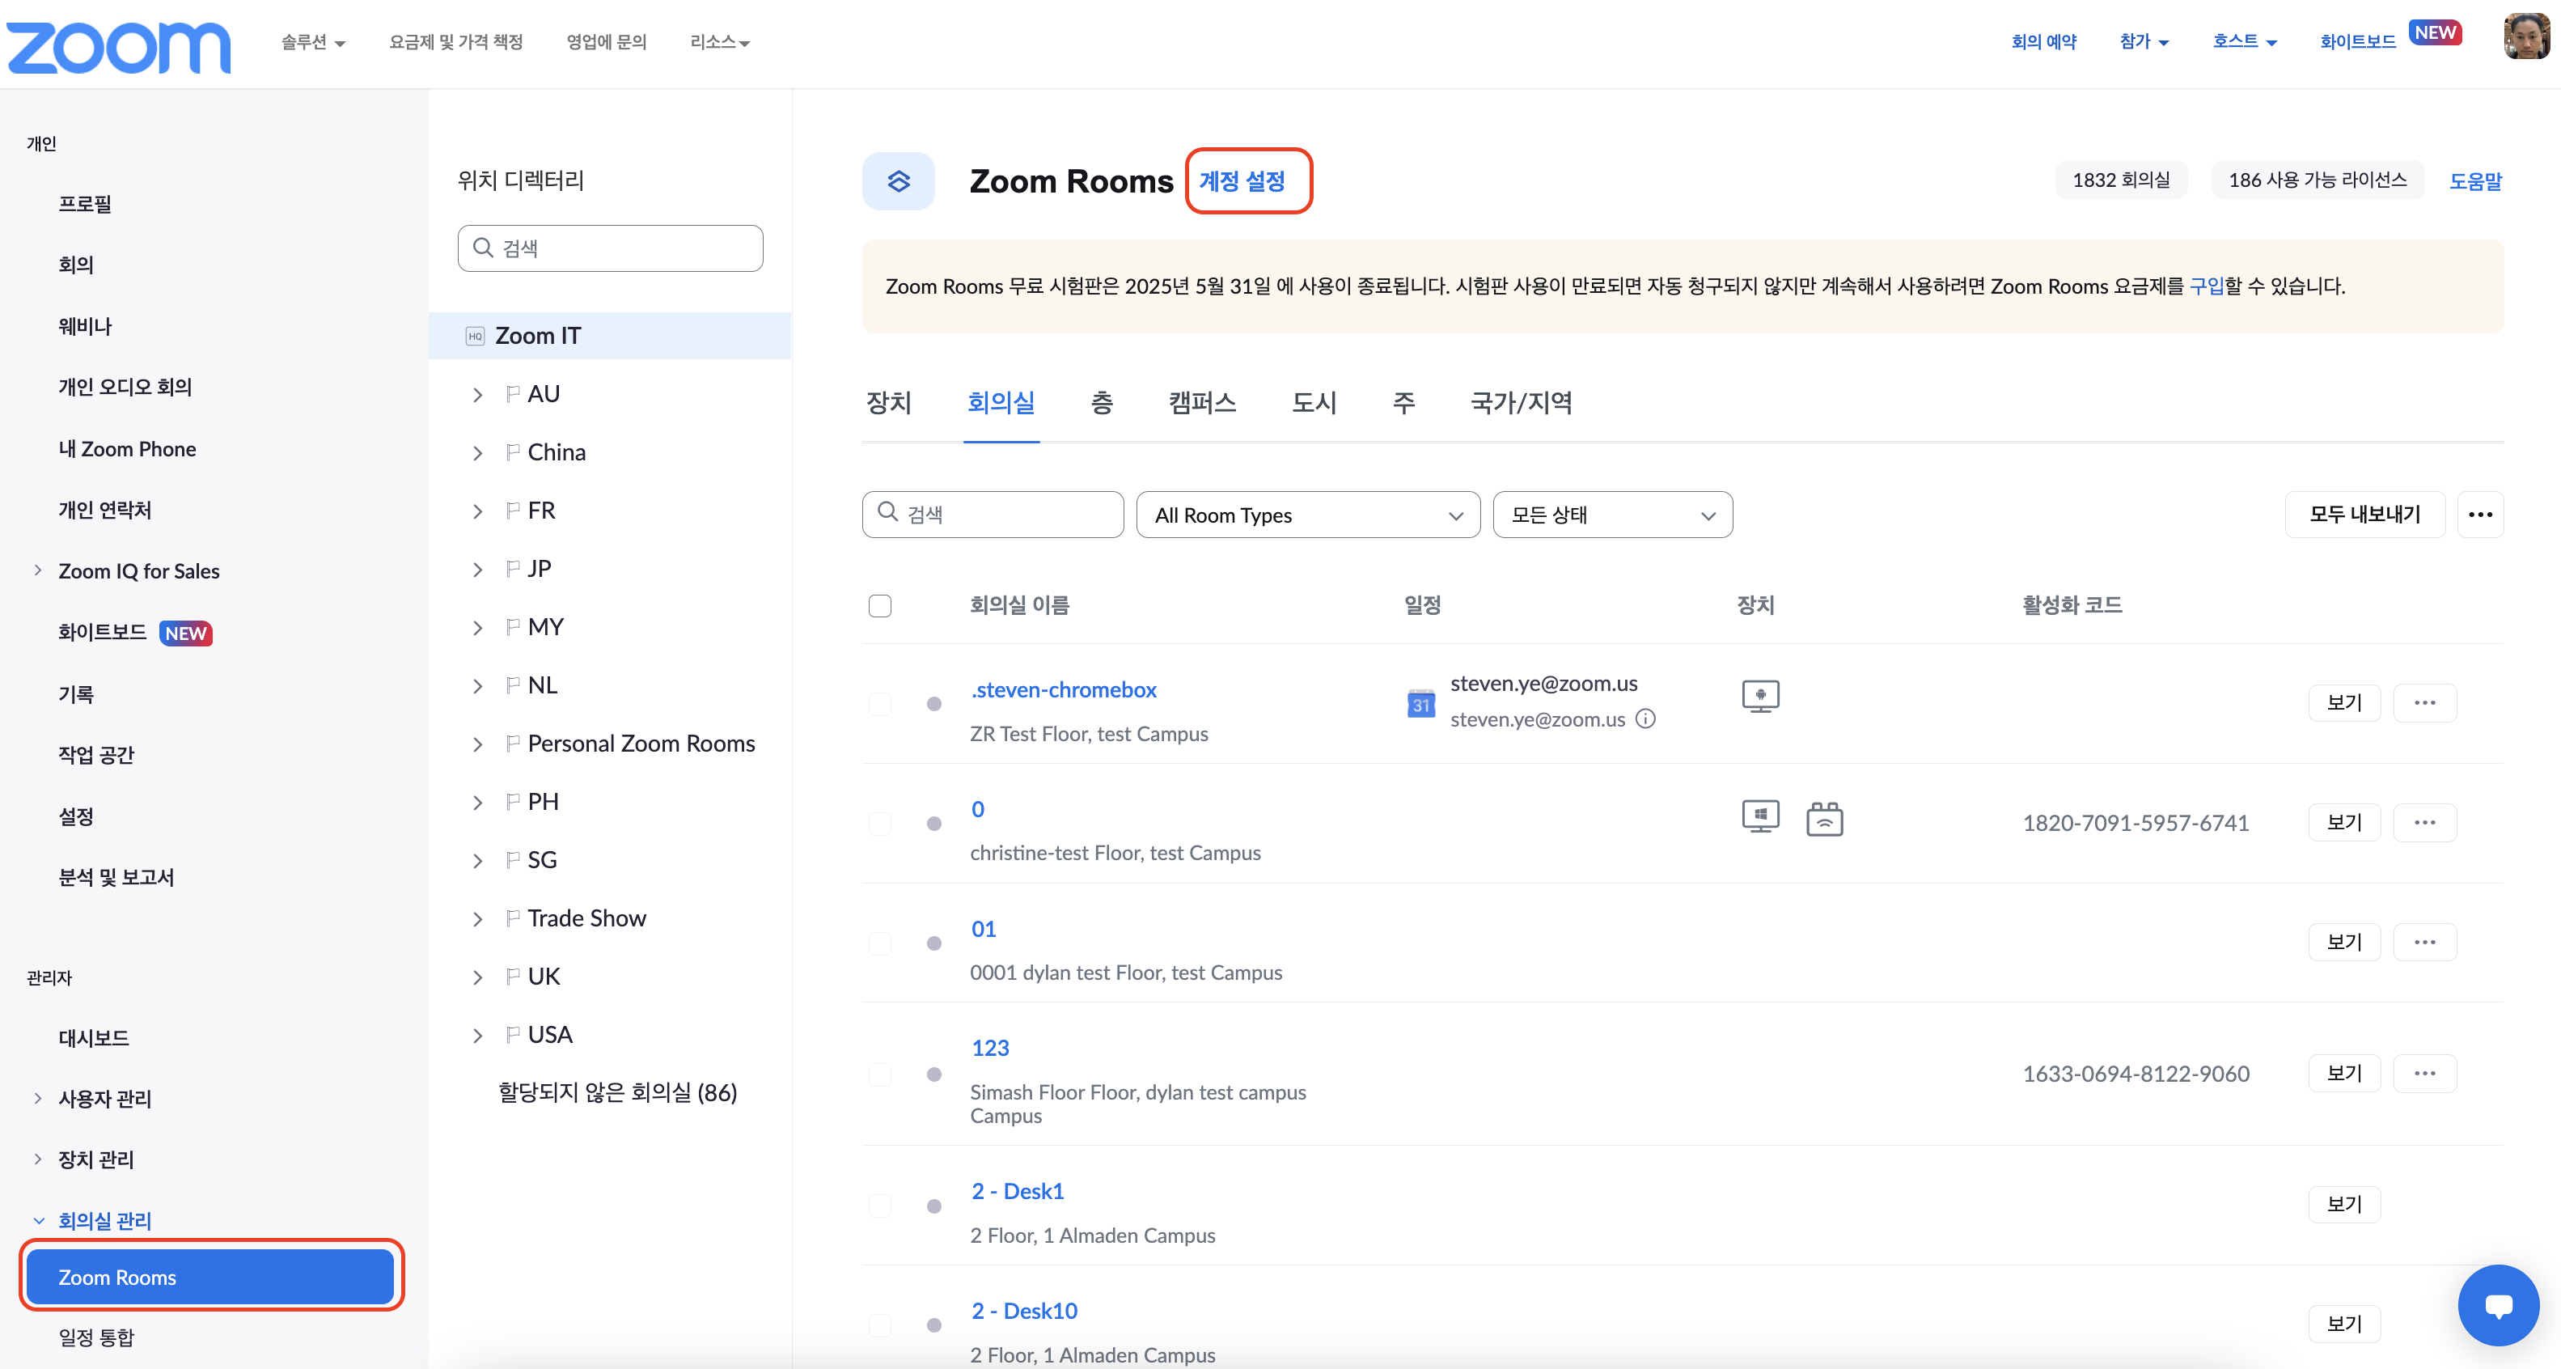Viewport: 2561px width, 1369px height.
Task: Expand 사용자 관리 in sidebar
Action: (38, 1099)
